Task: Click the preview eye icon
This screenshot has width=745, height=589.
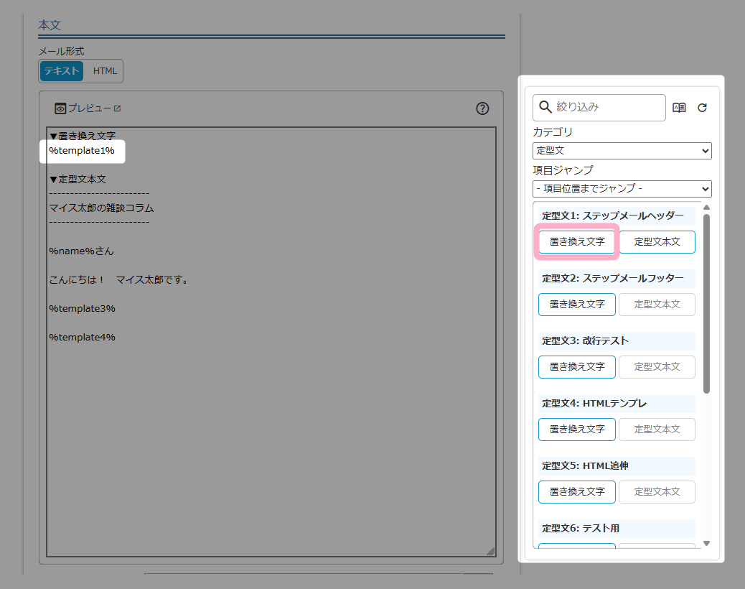Action: click(60, 108)
